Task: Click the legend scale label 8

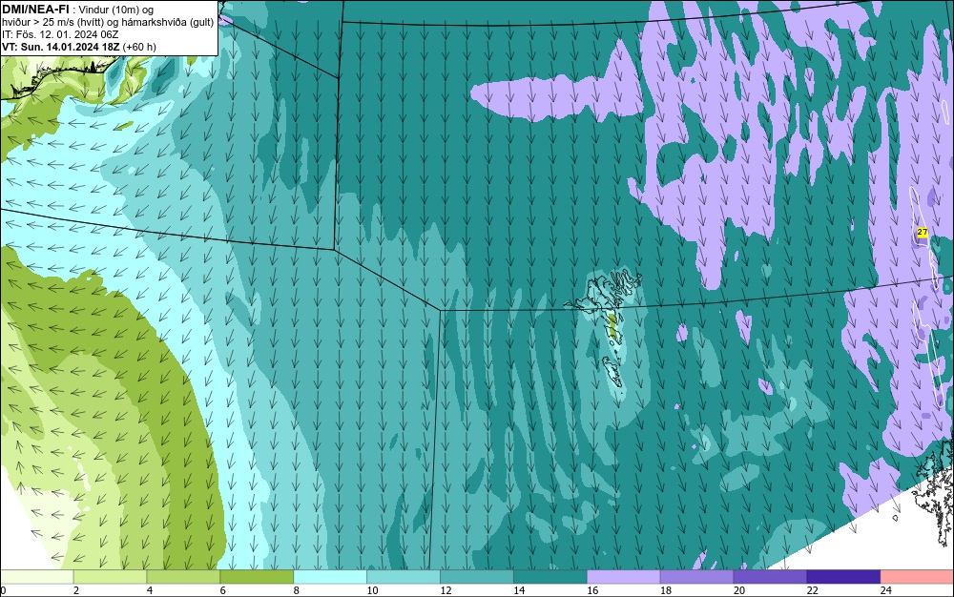Action: [297, 590]
